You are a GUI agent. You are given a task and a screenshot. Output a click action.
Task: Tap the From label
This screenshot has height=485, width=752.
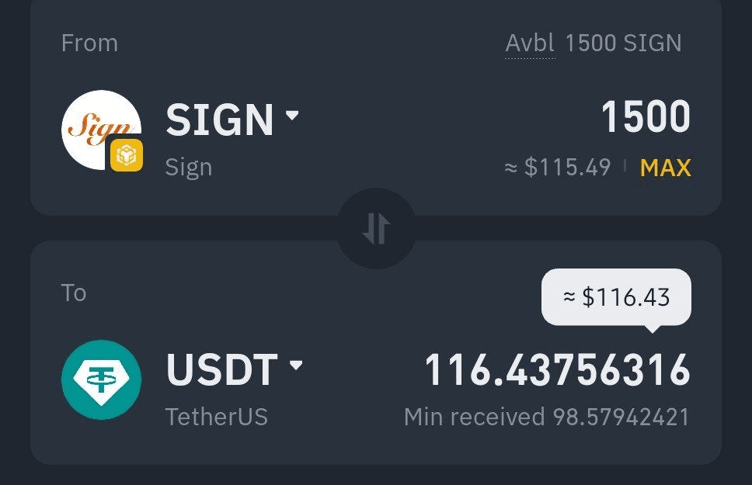click(89, 43)
